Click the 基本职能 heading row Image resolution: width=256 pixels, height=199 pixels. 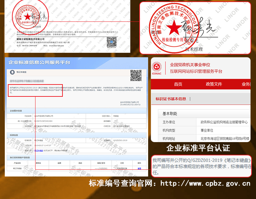coord(204,113)
